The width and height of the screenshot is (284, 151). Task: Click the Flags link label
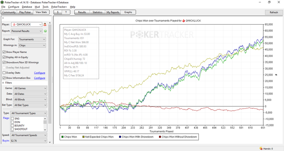pyautogui.click(x=6, y=118)
